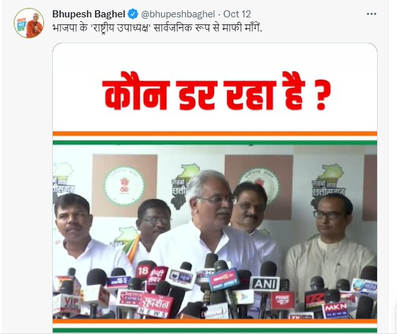Open the @bhupeshbaghel handle link
The height and width of the screenshot is (334, 397).
(x=178, y=14)
